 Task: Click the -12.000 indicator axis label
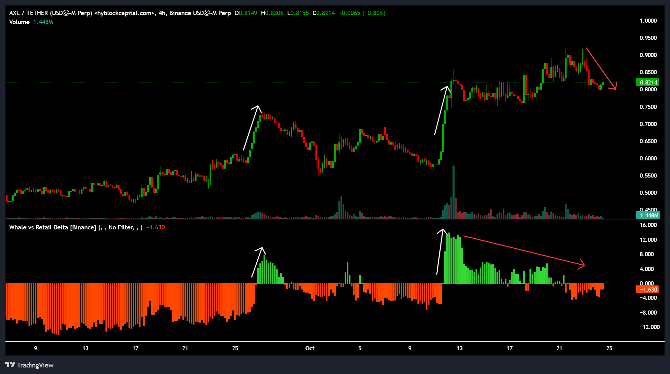click(x=649, y=327)
